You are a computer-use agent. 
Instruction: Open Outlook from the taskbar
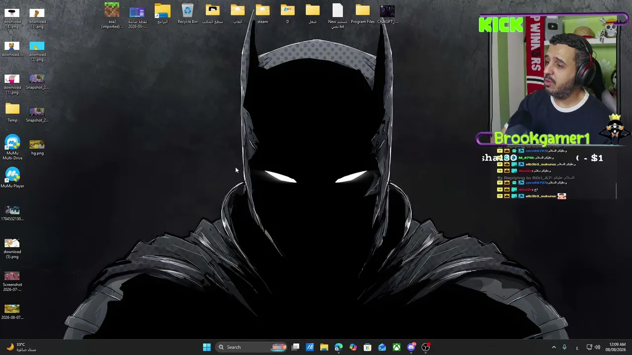point(382,347)
